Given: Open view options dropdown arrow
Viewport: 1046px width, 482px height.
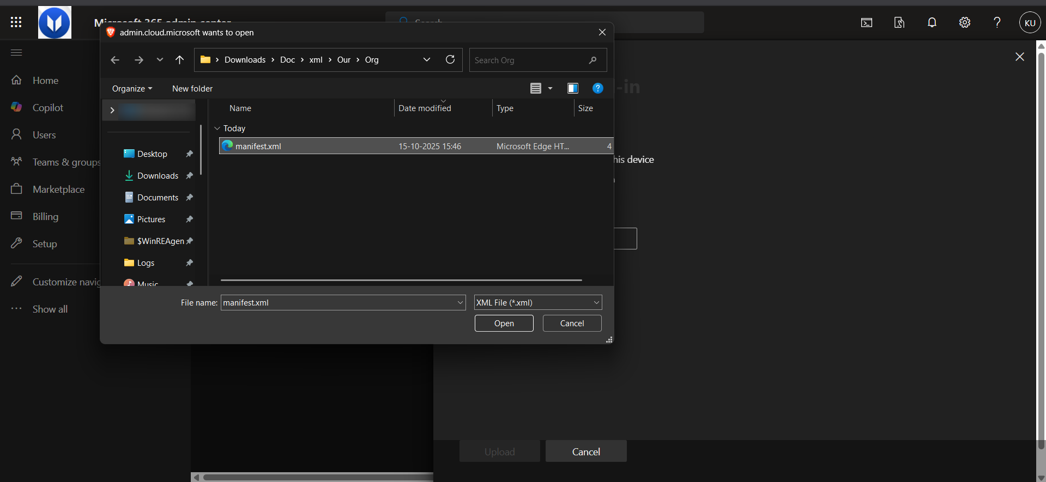Looking at the screenshot, I should (x=550, y=88).
